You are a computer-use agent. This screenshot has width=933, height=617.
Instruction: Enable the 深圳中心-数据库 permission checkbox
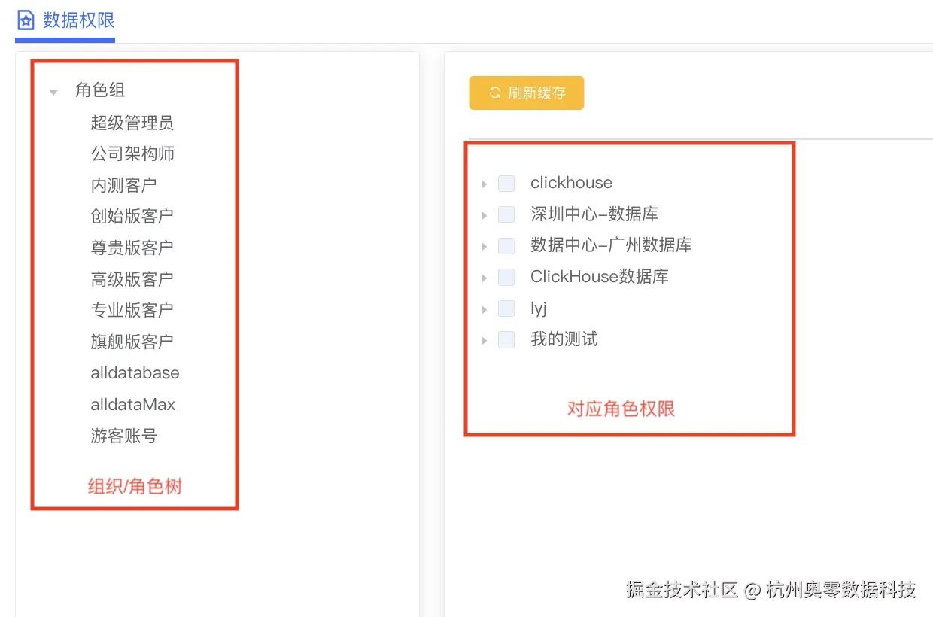coord(506,214)
